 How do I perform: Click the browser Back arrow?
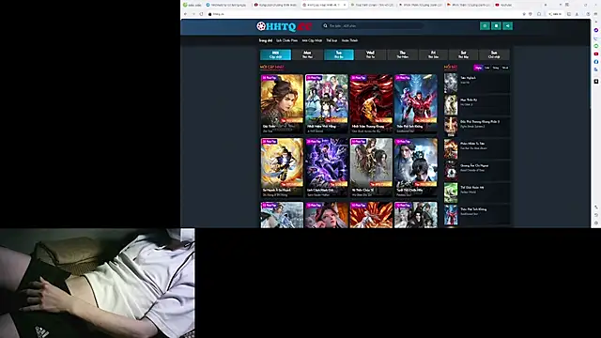tap(186, 14)
